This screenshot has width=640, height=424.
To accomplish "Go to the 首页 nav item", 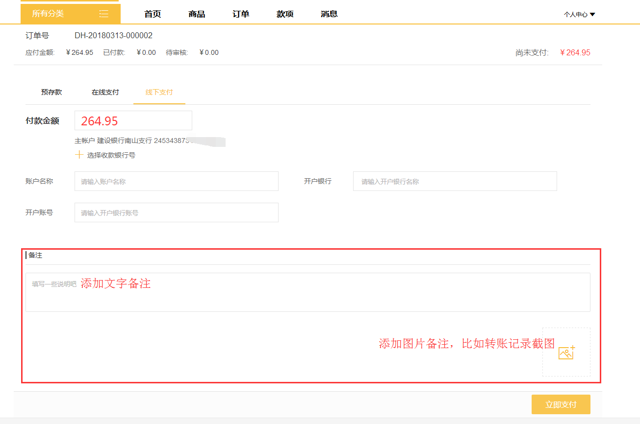I will [153, 14].
